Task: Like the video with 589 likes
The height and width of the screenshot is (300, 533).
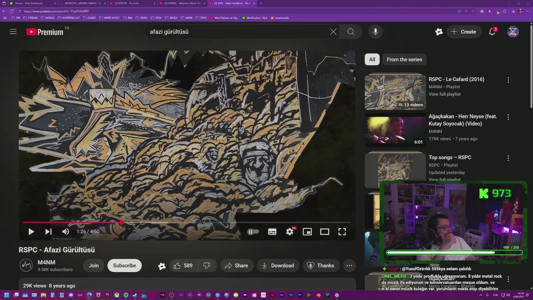Action: [x=183, y=265]
